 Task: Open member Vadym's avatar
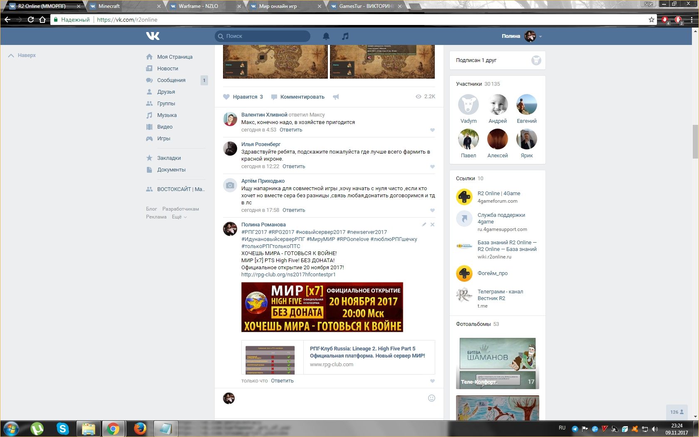[468, 104]
